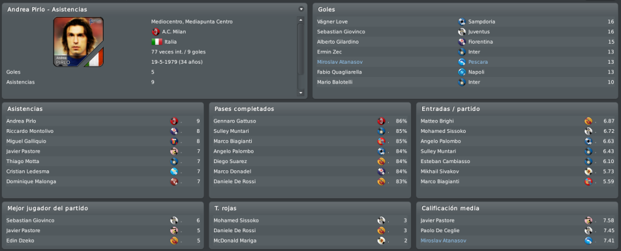Click the Italia flag icon
The width and height of the screenshot is (621, 251).
(157, 42)
